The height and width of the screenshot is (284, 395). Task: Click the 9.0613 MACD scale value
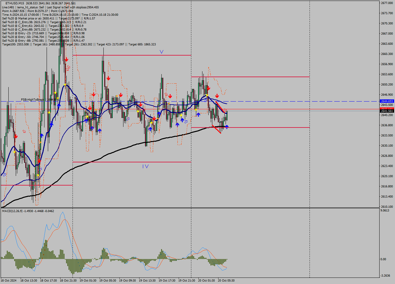(x=385, y=211)
